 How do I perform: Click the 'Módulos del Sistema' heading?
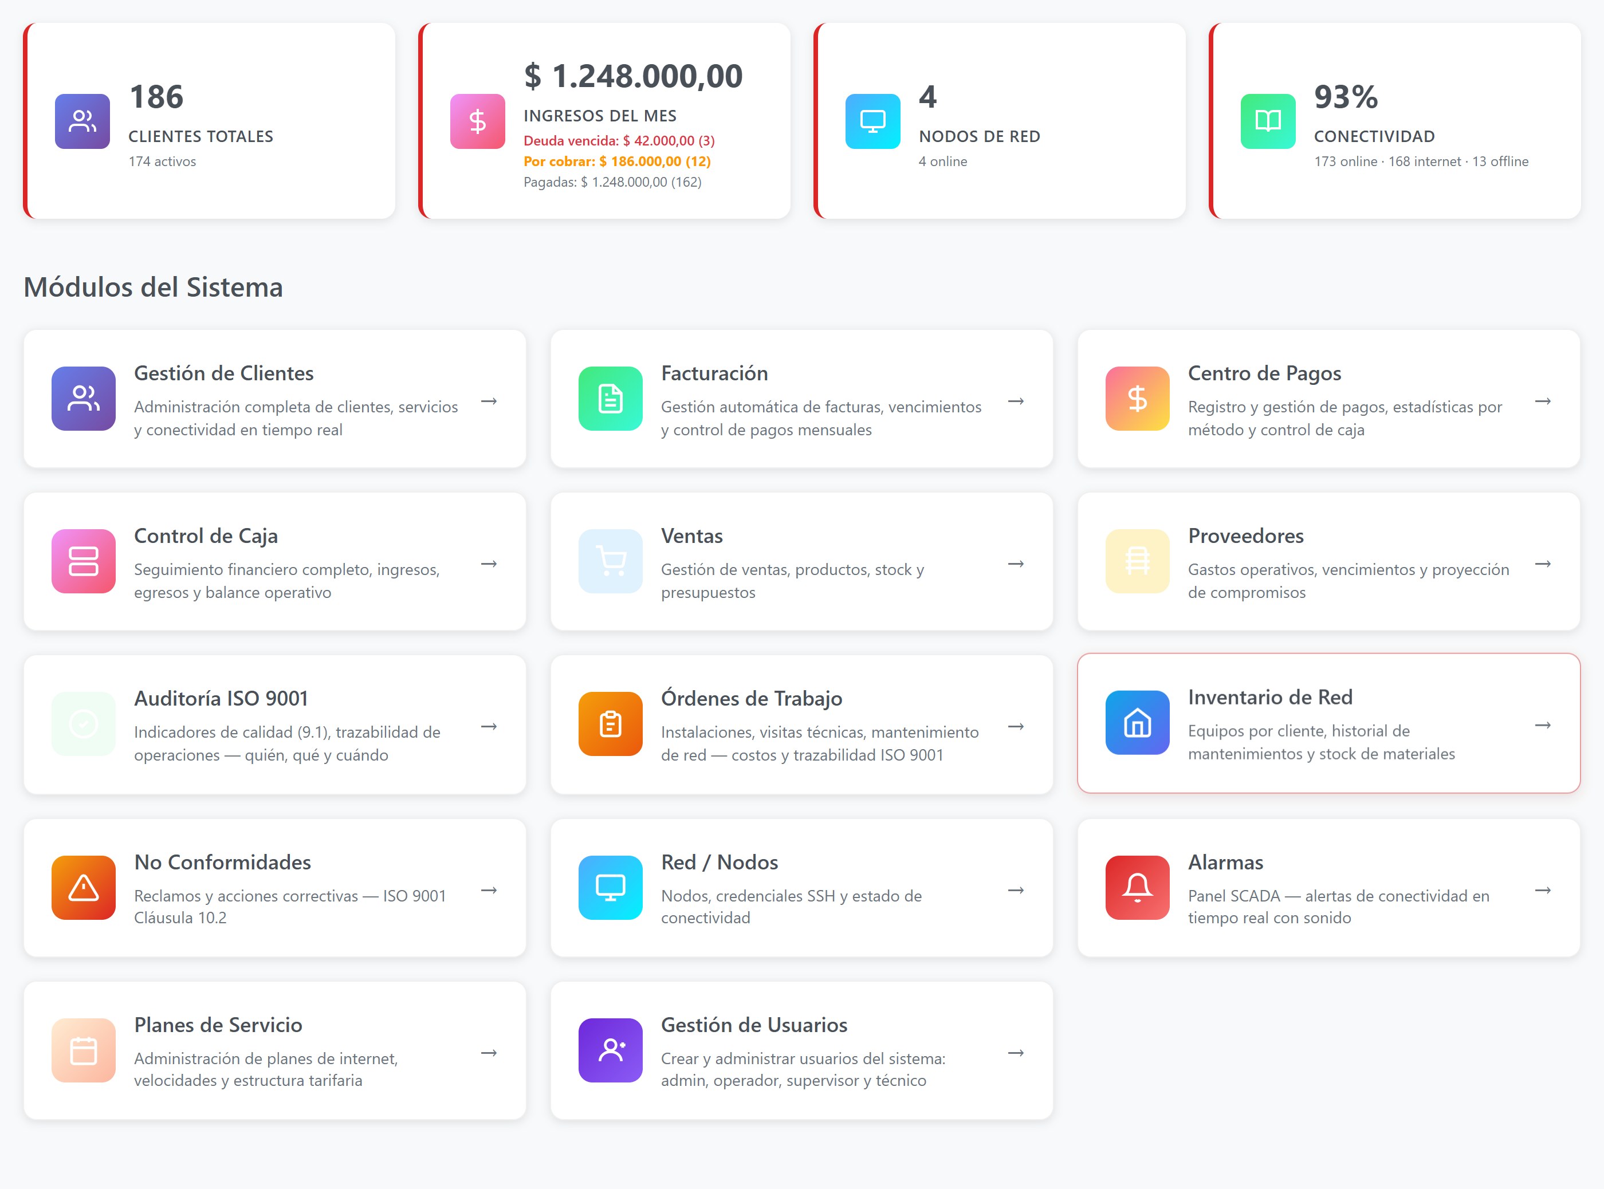(154, 287)
